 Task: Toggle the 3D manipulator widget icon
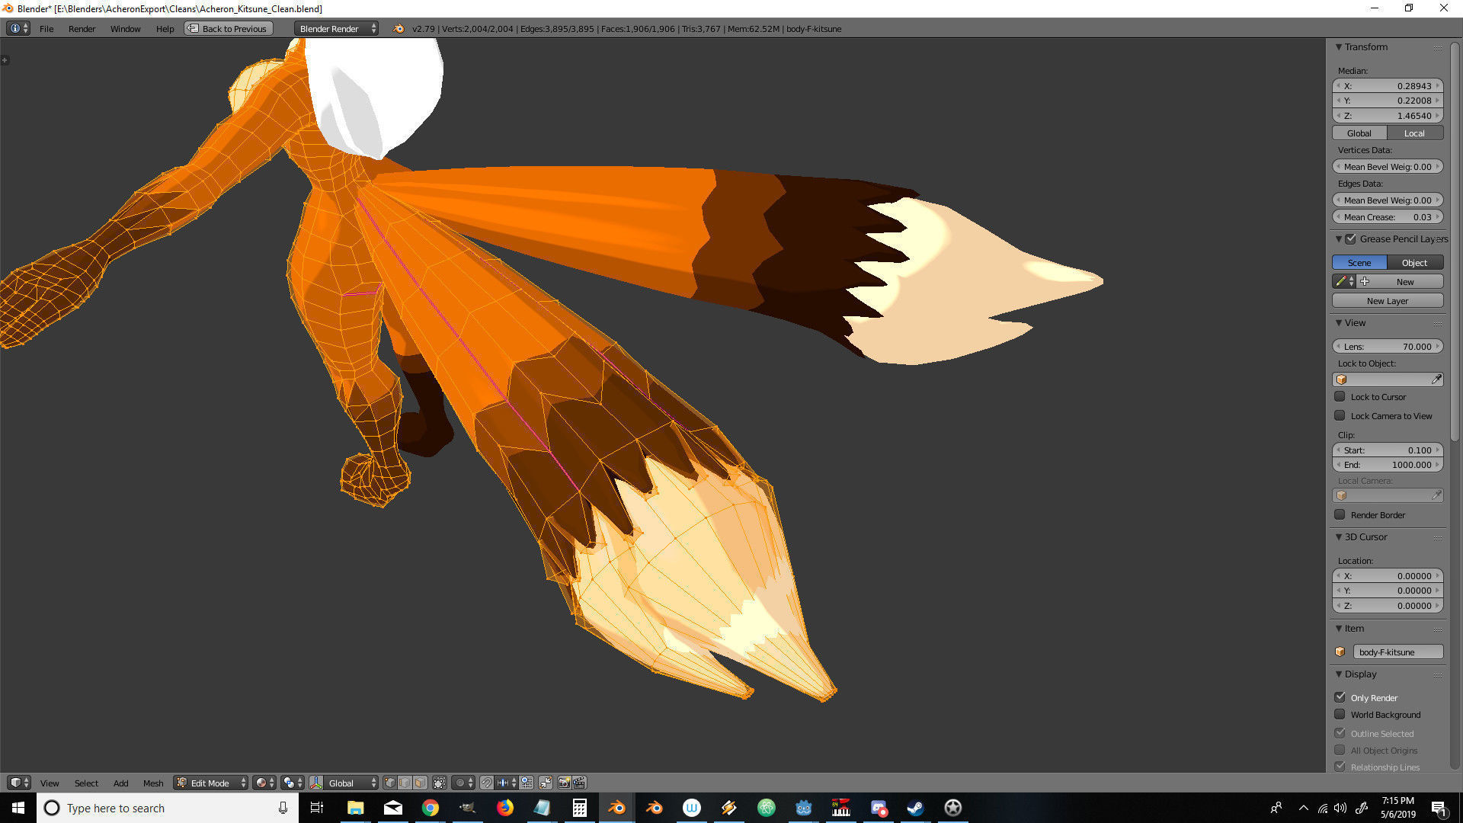(x=316, y=783)
